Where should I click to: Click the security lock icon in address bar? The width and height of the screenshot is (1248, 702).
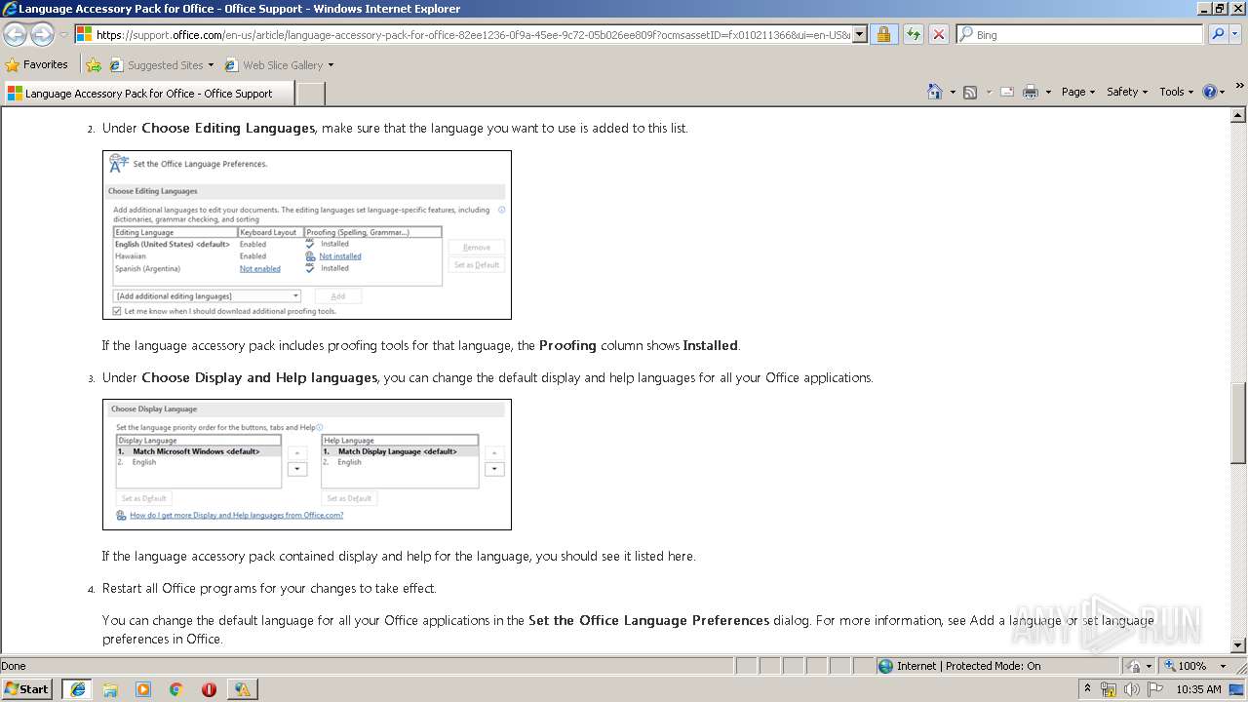[x=883, y=34]
